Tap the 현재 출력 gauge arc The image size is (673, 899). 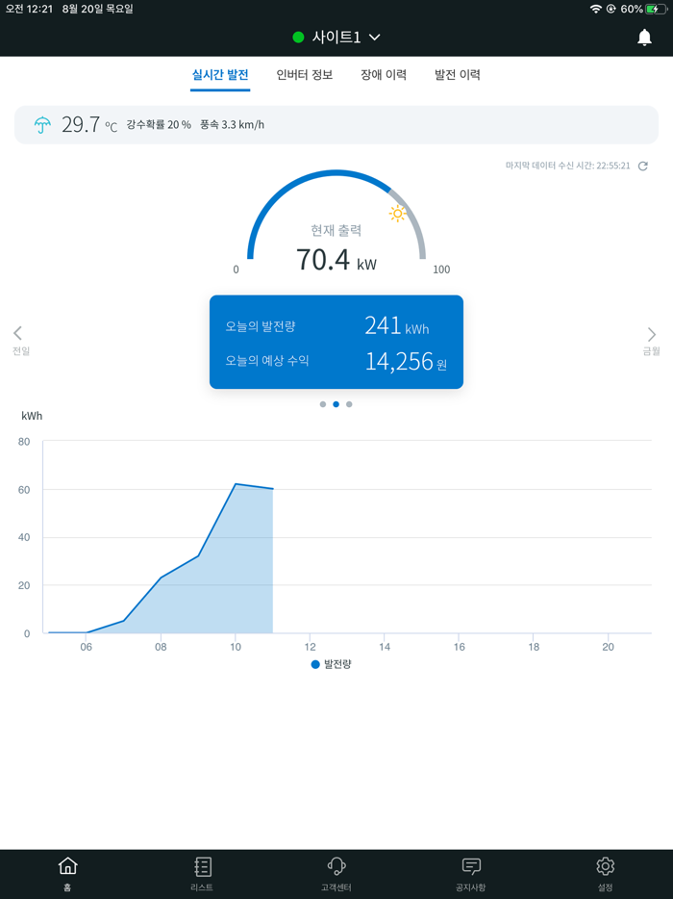[336, 214]
